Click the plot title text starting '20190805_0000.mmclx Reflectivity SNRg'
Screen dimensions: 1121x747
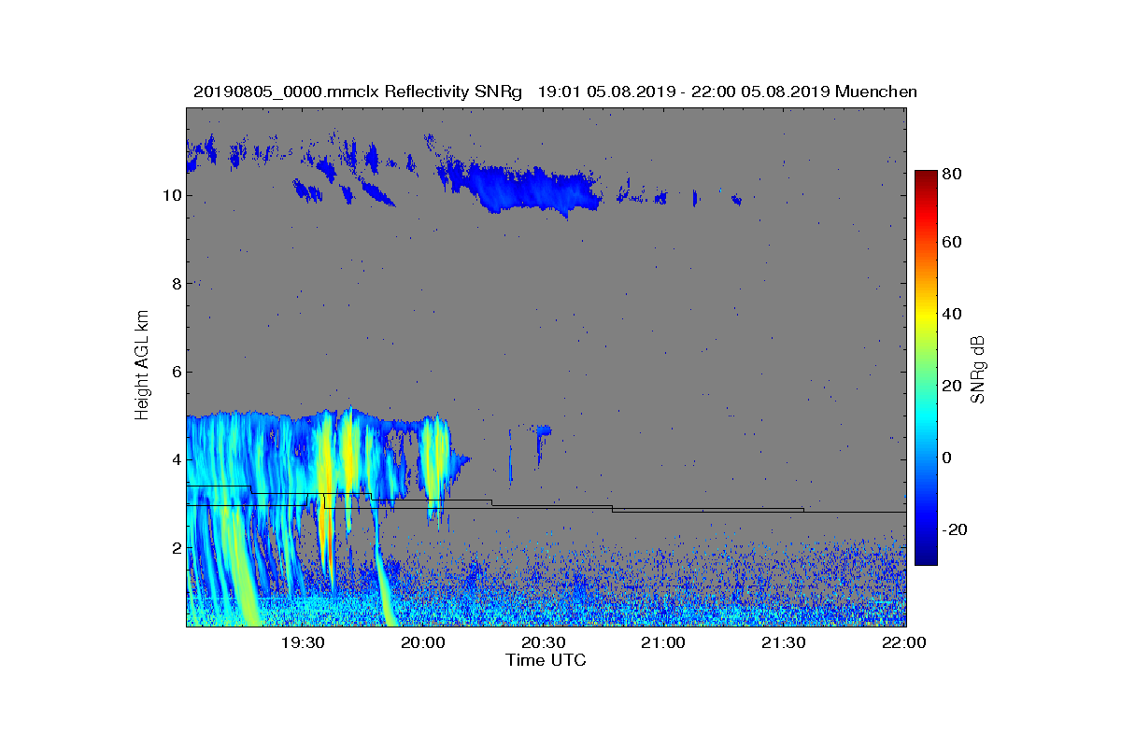[x=555, y=92]
